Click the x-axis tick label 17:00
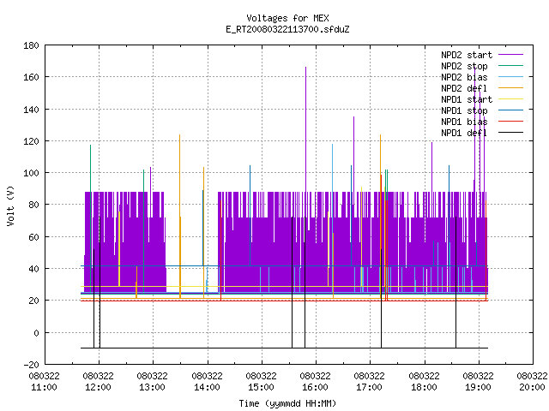The width and height of the screenshot is (549, 411). pos(370,387)
